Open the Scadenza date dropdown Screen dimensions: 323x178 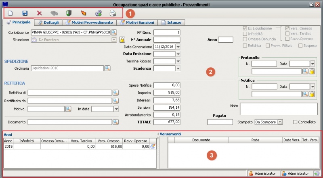point(178,68)
